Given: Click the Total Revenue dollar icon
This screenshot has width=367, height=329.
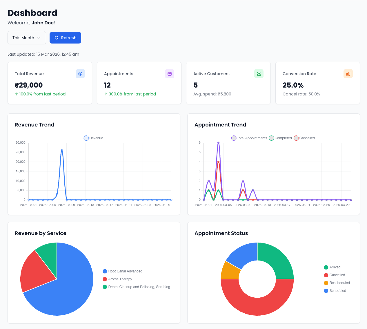Looking at the screenshot, I should 80,74.
